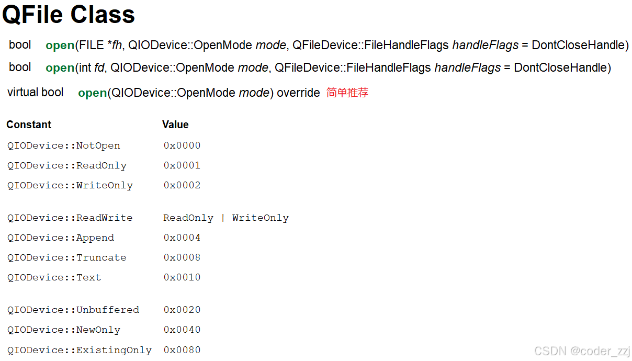The image size is (632, 361).
Task: Click the virtual bool open override link
Action: tap(92, 93)
